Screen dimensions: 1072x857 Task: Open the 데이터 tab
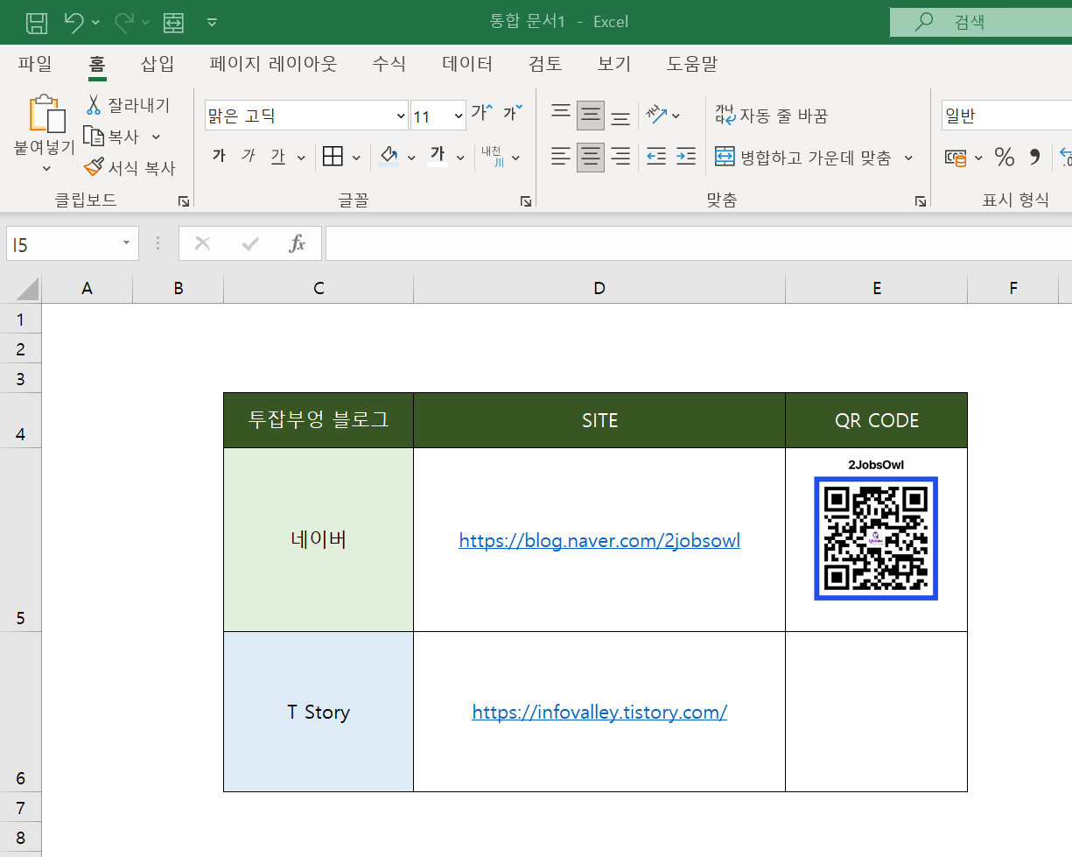[467, 63]
